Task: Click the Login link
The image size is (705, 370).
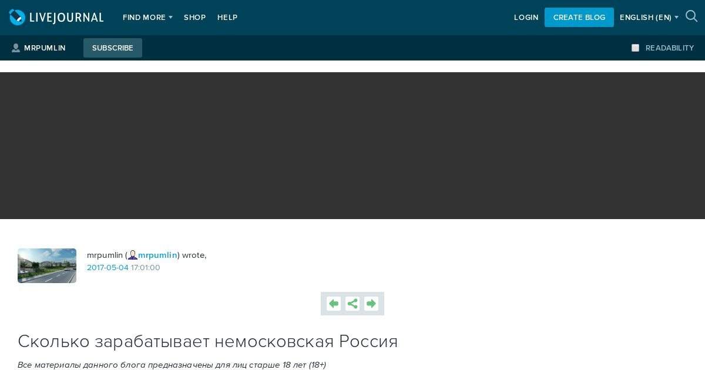Action: click(x=526, y=18)
